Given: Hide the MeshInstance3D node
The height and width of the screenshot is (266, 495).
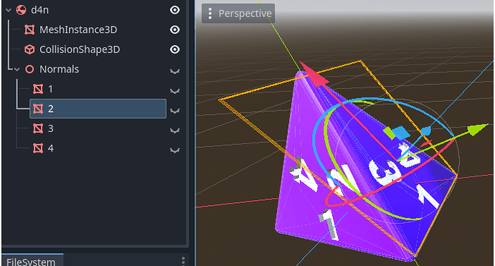Looking at the screenshot, I should click(x=174, y=29).
